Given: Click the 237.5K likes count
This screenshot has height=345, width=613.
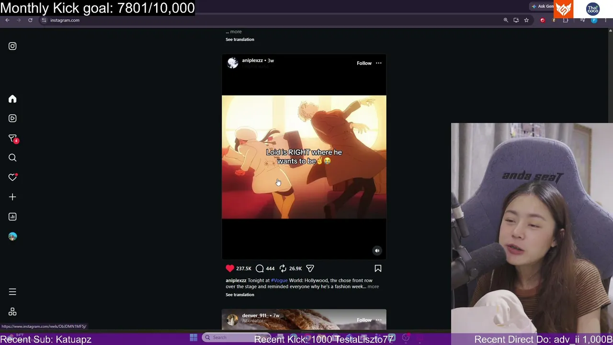Looking at the screenshot, I should pos(244,268).
